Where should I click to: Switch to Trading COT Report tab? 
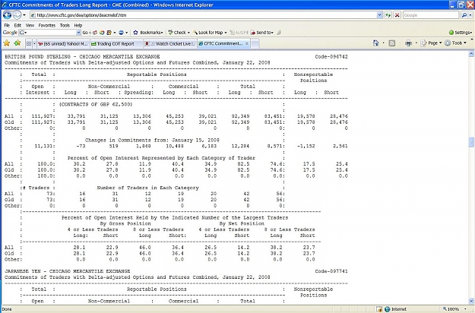tap(116, 43)
